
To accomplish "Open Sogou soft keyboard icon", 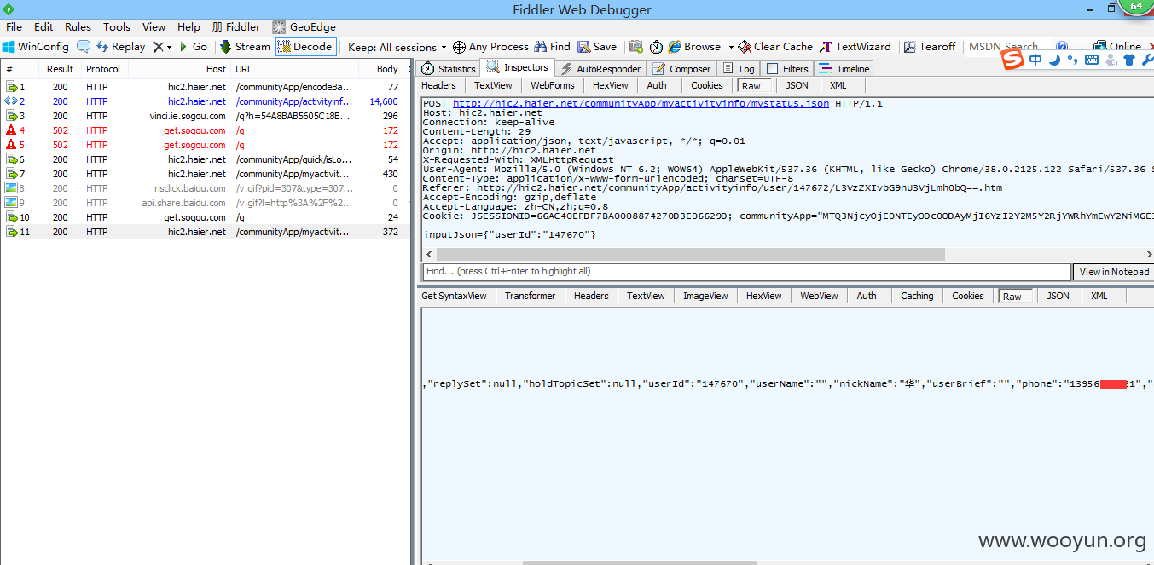I will pyautogui.click(x=1091, y=60).
